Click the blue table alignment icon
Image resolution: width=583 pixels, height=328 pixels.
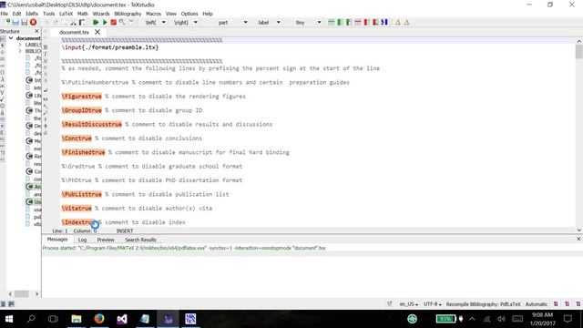coord(384,22)
